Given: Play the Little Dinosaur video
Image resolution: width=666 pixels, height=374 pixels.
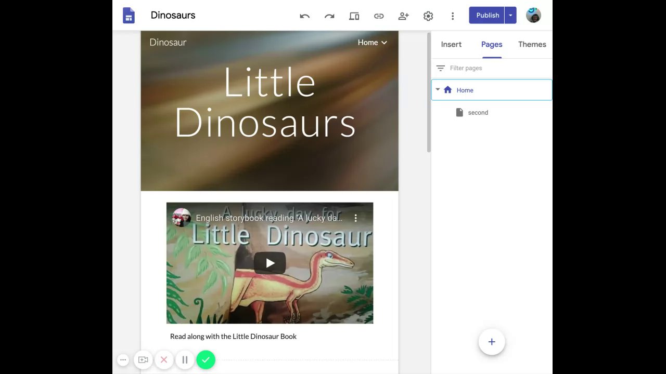Looking at the screenshot, I should [x=270, y=263].
